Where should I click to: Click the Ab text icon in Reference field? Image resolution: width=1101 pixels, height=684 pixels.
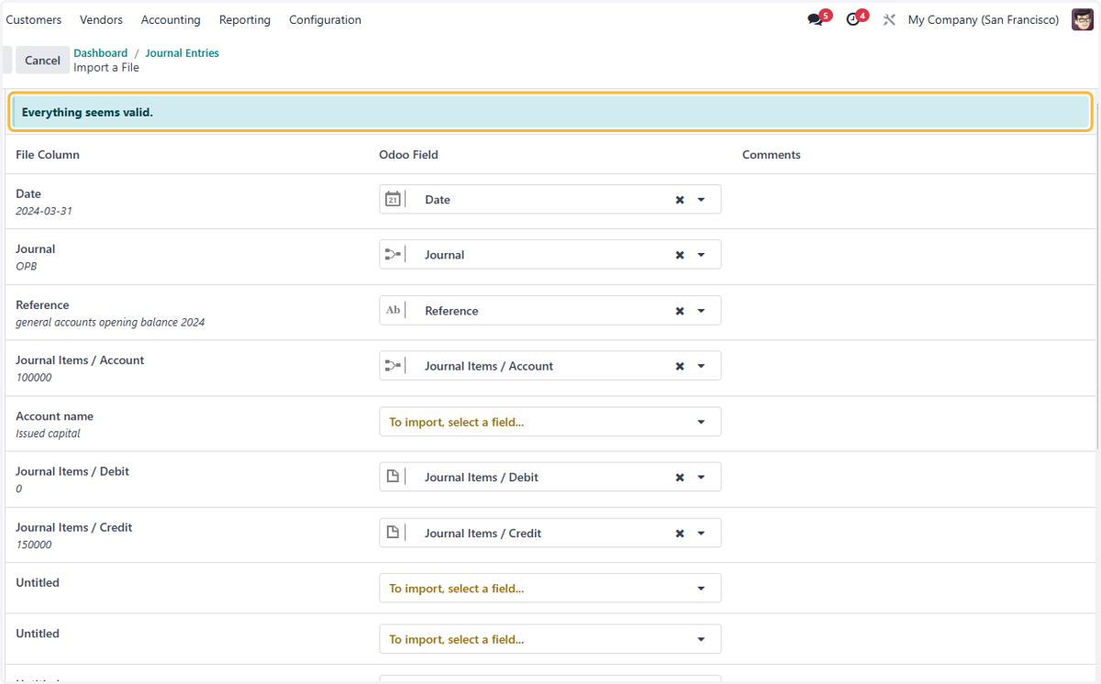pyautogui.click(x=393, y=311)
